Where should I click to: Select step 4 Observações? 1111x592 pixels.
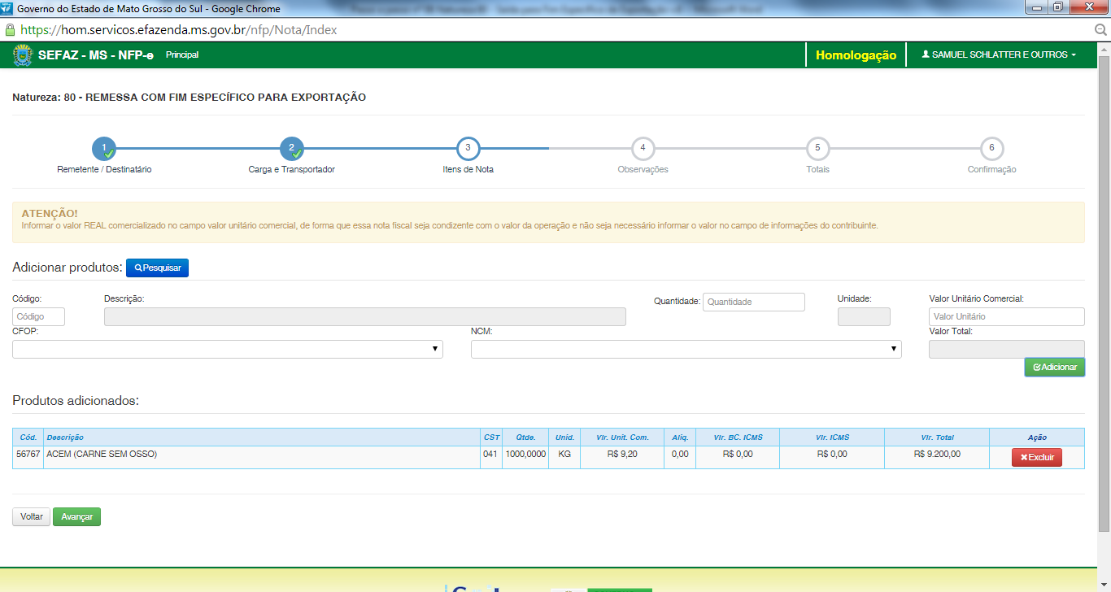click(x=643, y=149)
